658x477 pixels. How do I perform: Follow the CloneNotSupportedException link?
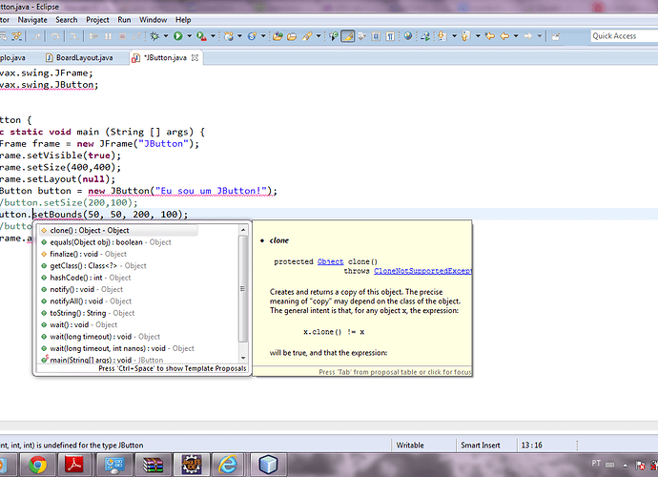pyautogui.click(x=423, y=271)
